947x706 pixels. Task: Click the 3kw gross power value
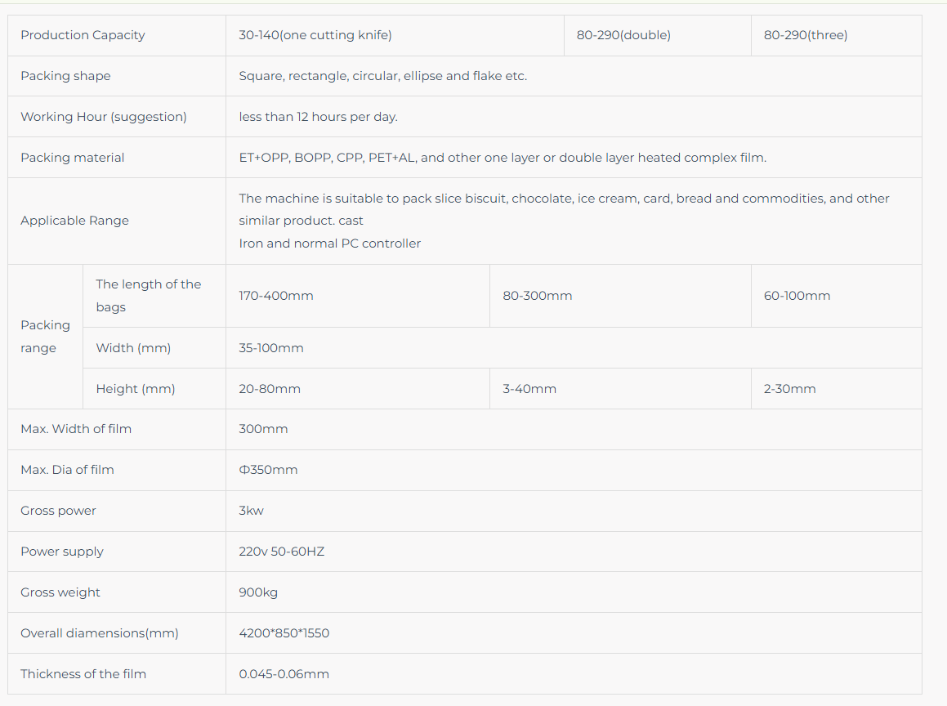coord(251,511)
